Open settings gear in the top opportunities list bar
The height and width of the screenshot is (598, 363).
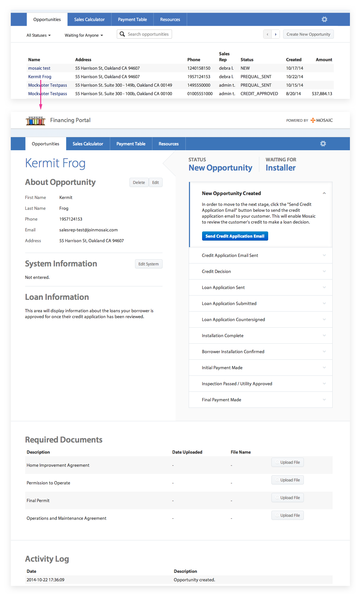click(x=324, y=19)
